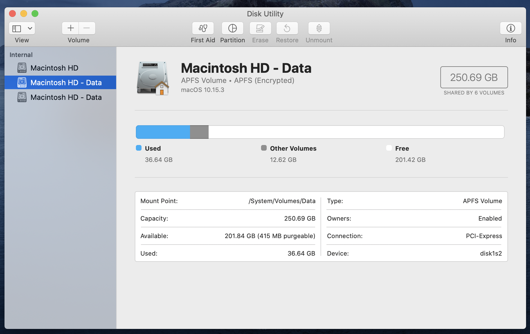
Task: Click the 36.64 GB value in the Used: table row
Action: [301, 253]
